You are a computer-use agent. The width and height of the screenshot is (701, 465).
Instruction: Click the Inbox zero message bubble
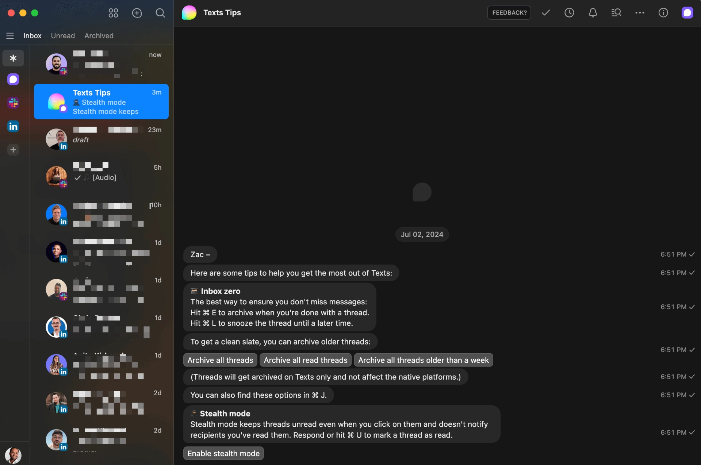point(280,307)
